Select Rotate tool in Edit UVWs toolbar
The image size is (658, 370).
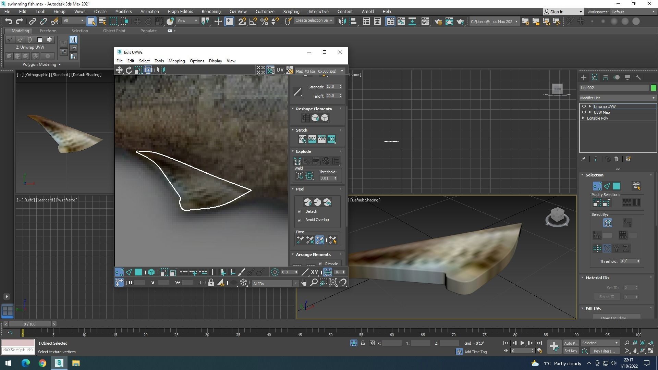(129, 70)
